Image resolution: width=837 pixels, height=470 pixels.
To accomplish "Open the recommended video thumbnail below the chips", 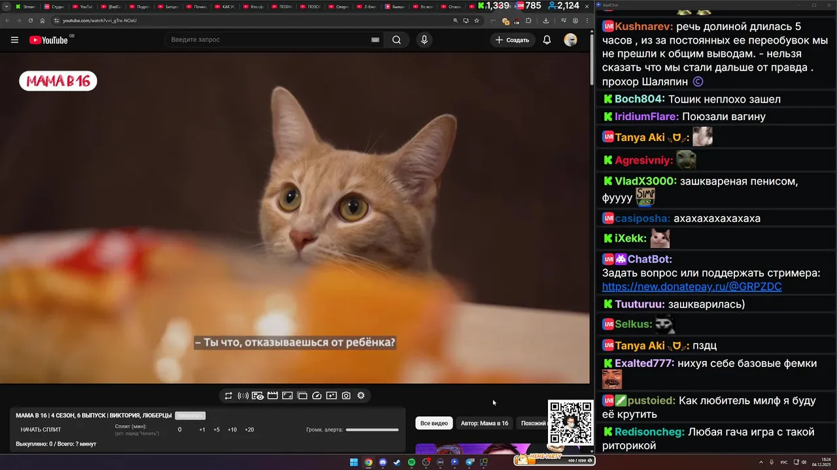I will click(x=481, y=448).
